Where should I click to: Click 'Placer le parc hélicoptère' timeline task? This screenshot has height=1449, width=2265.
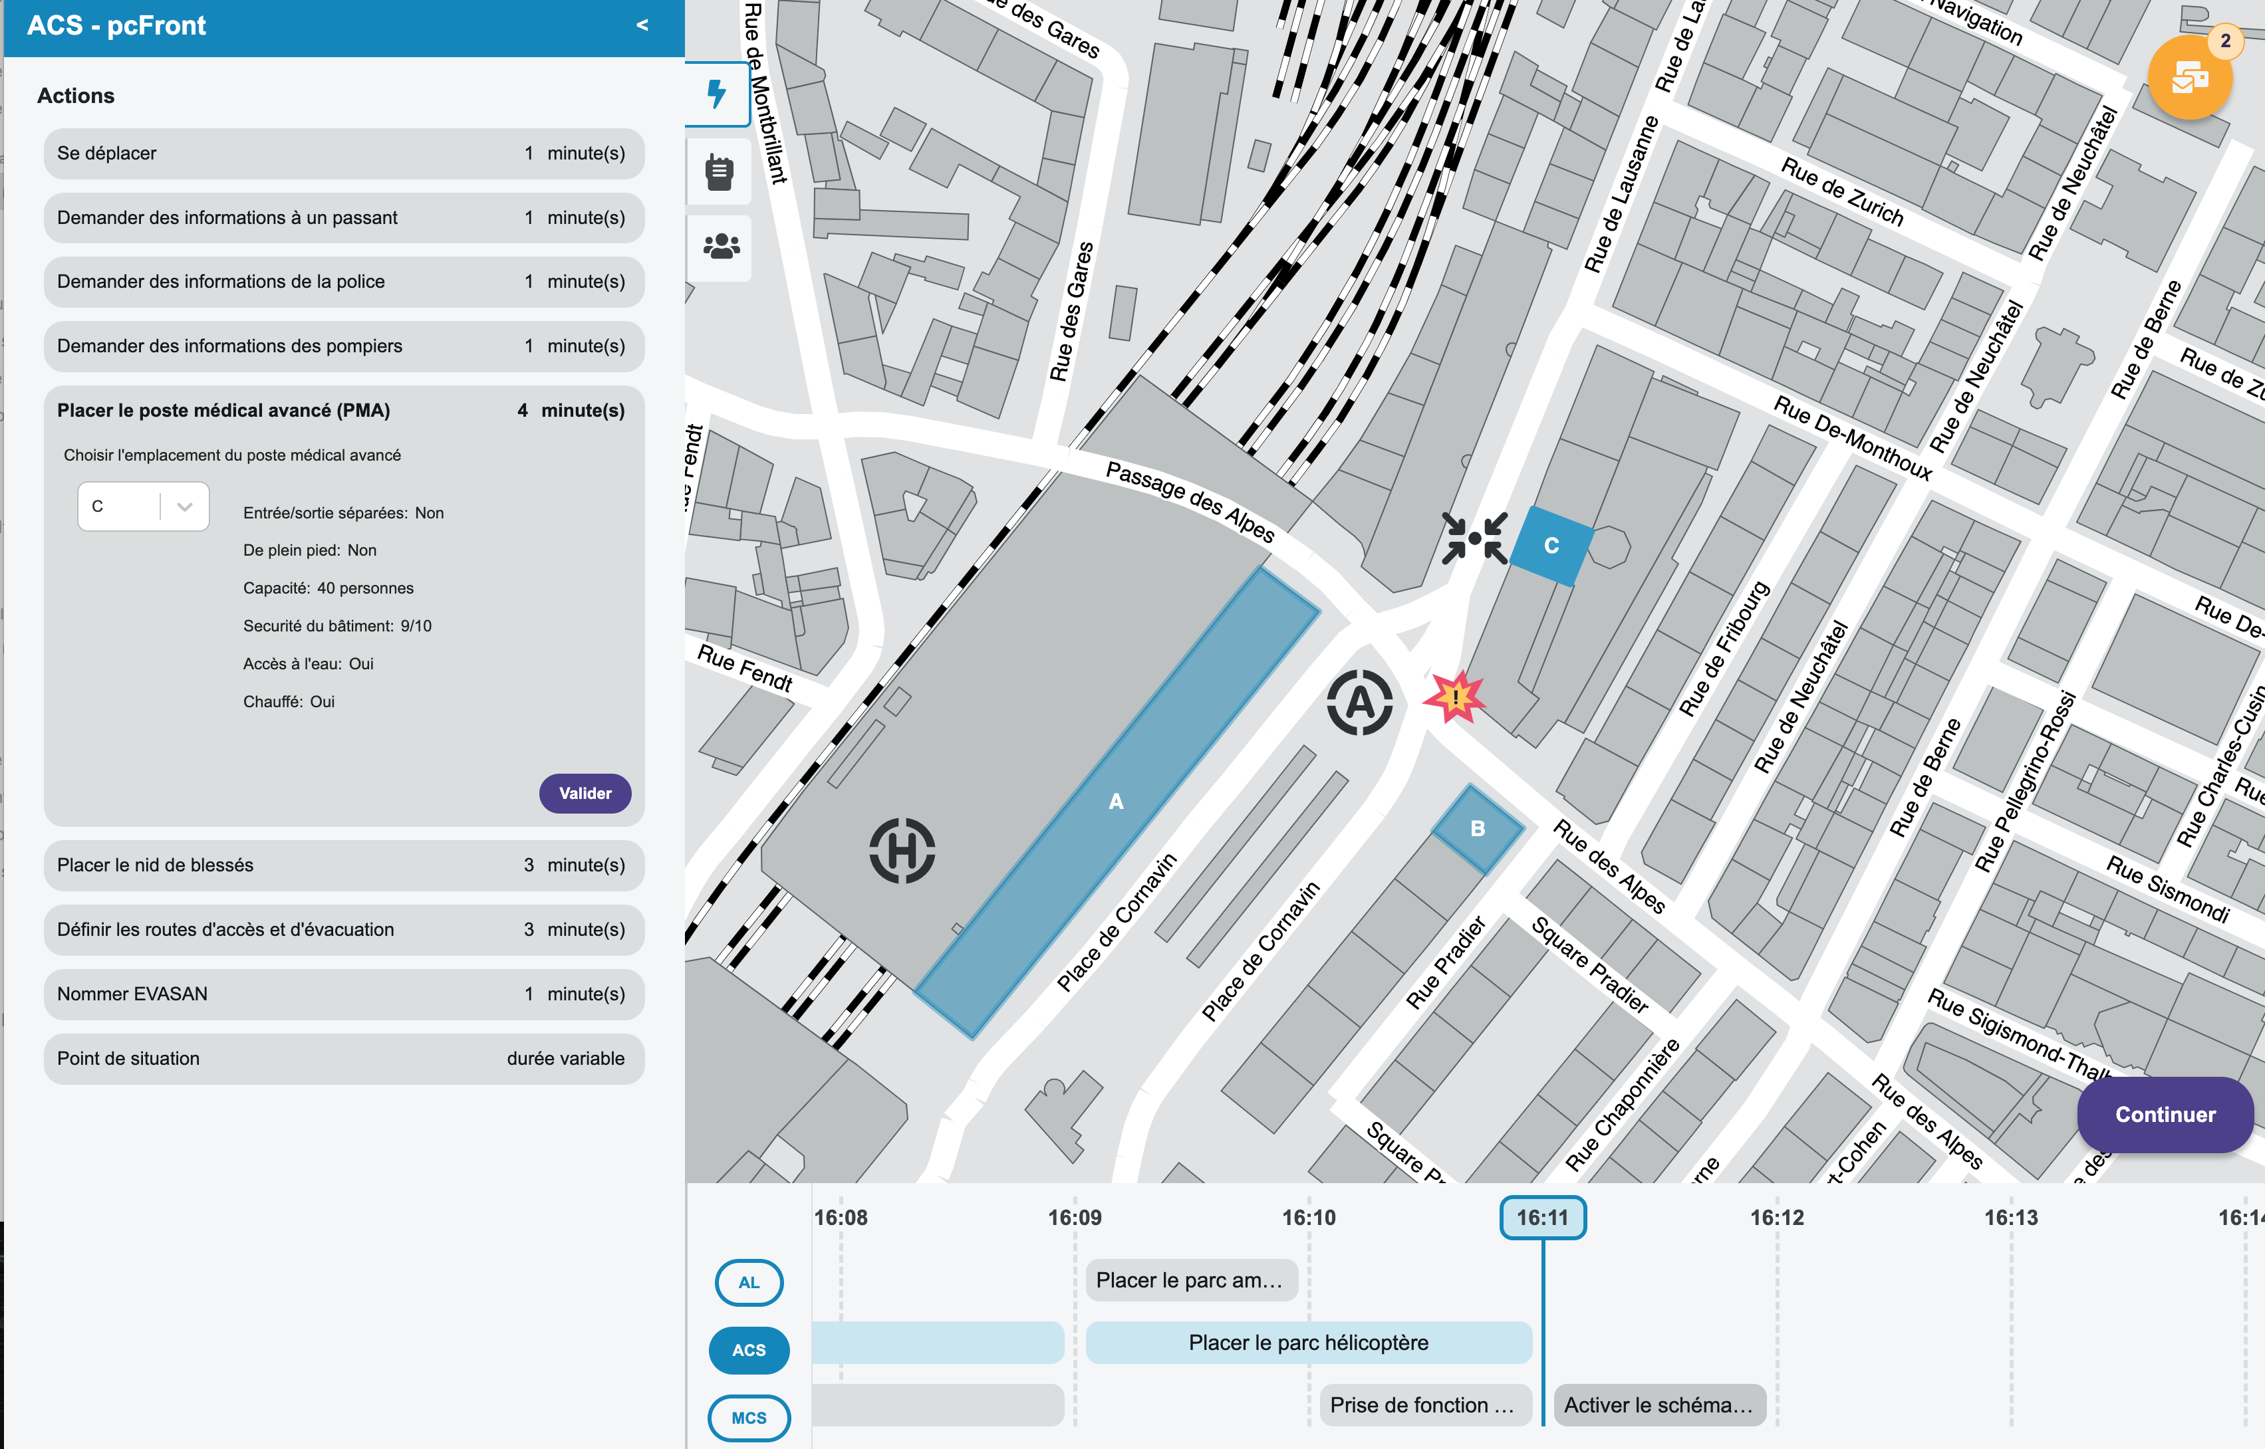tap(1309, 1343)
